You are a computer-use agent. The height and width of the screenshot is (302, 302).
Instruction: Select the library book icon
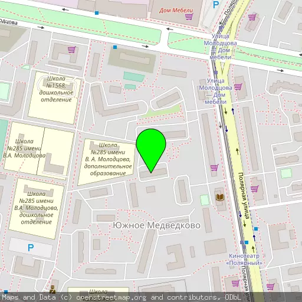tap(220, 197)
